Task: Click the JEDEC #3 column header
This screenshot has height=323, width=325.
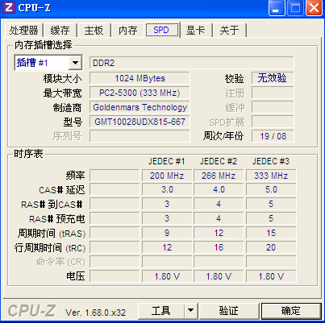Action: (x=271, y=161)
